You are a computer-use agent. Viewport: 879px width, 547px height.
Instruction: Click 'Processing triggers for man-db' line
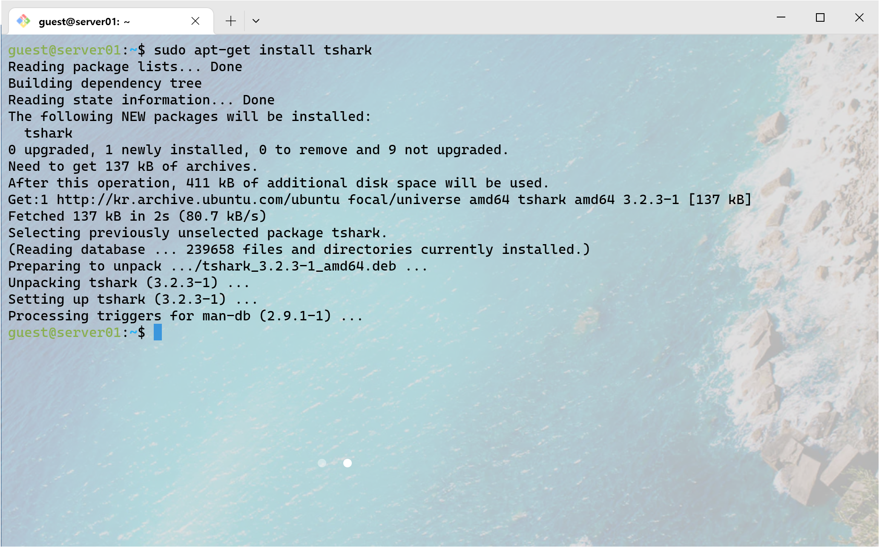coord(186,316)
